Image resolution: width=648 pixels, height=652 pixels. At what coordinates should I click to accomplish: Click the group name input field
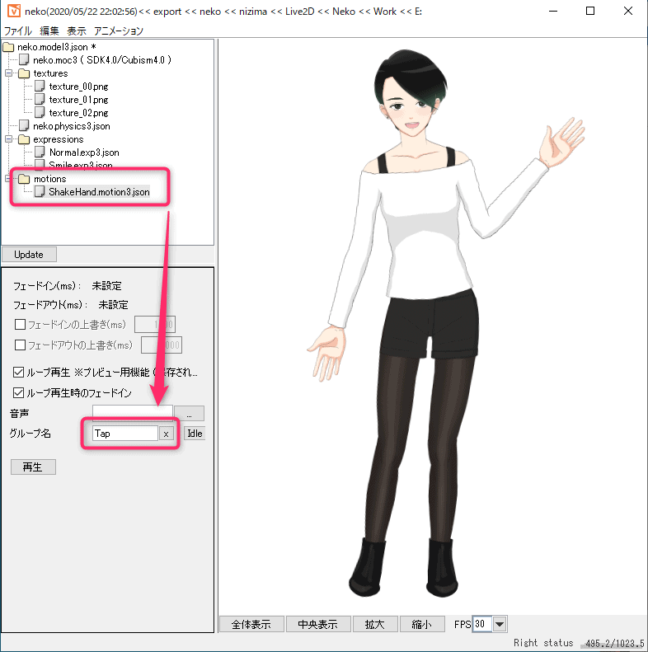tap(124, 434)
